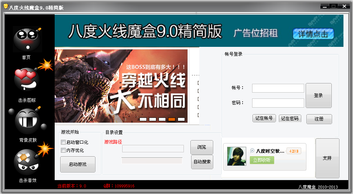
Task: Click the application logo in the title bar
Action: pos(6,6)
